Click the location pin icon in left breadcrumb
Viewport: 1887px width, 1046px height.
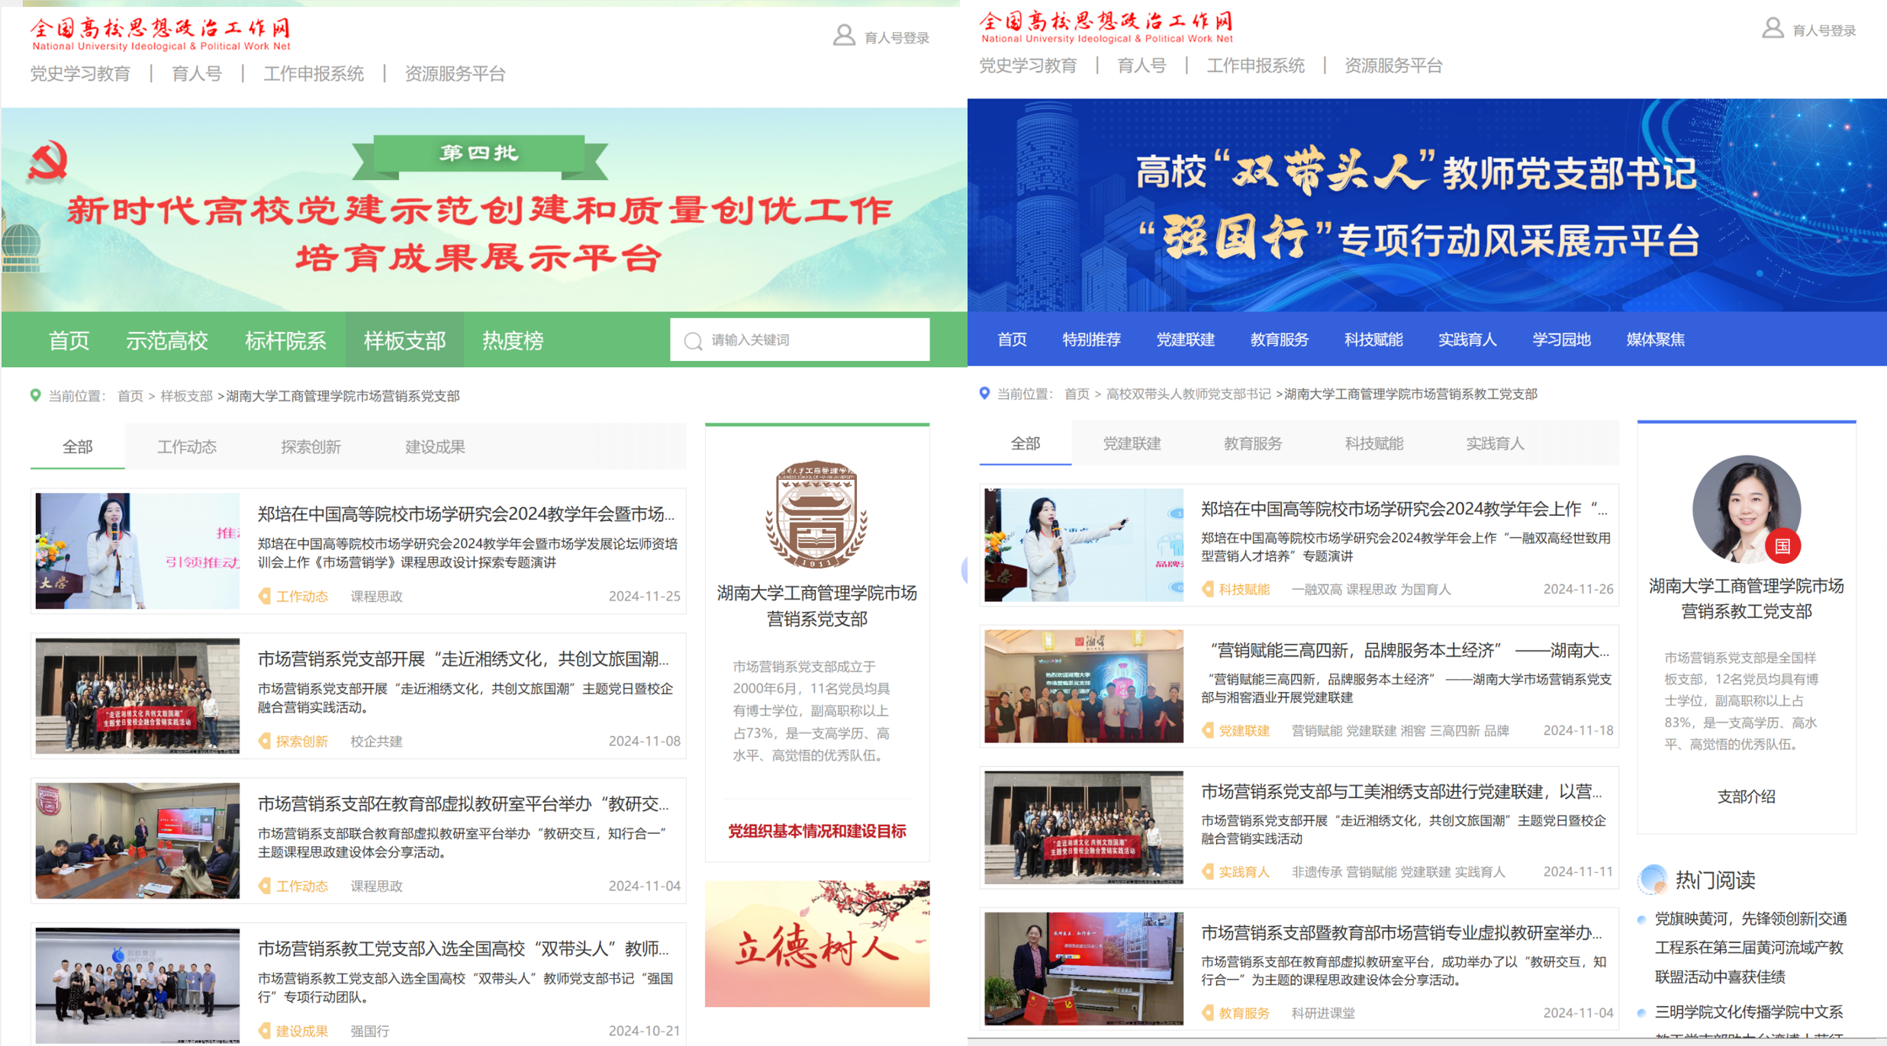35,395
